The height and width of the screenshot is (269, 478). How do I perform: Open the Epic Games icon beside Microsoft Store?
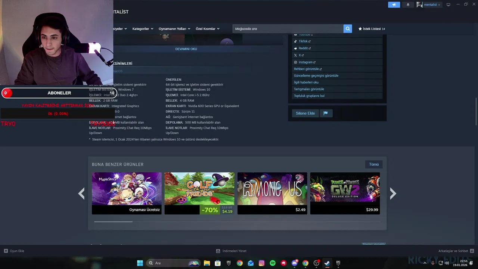(229, 263)
